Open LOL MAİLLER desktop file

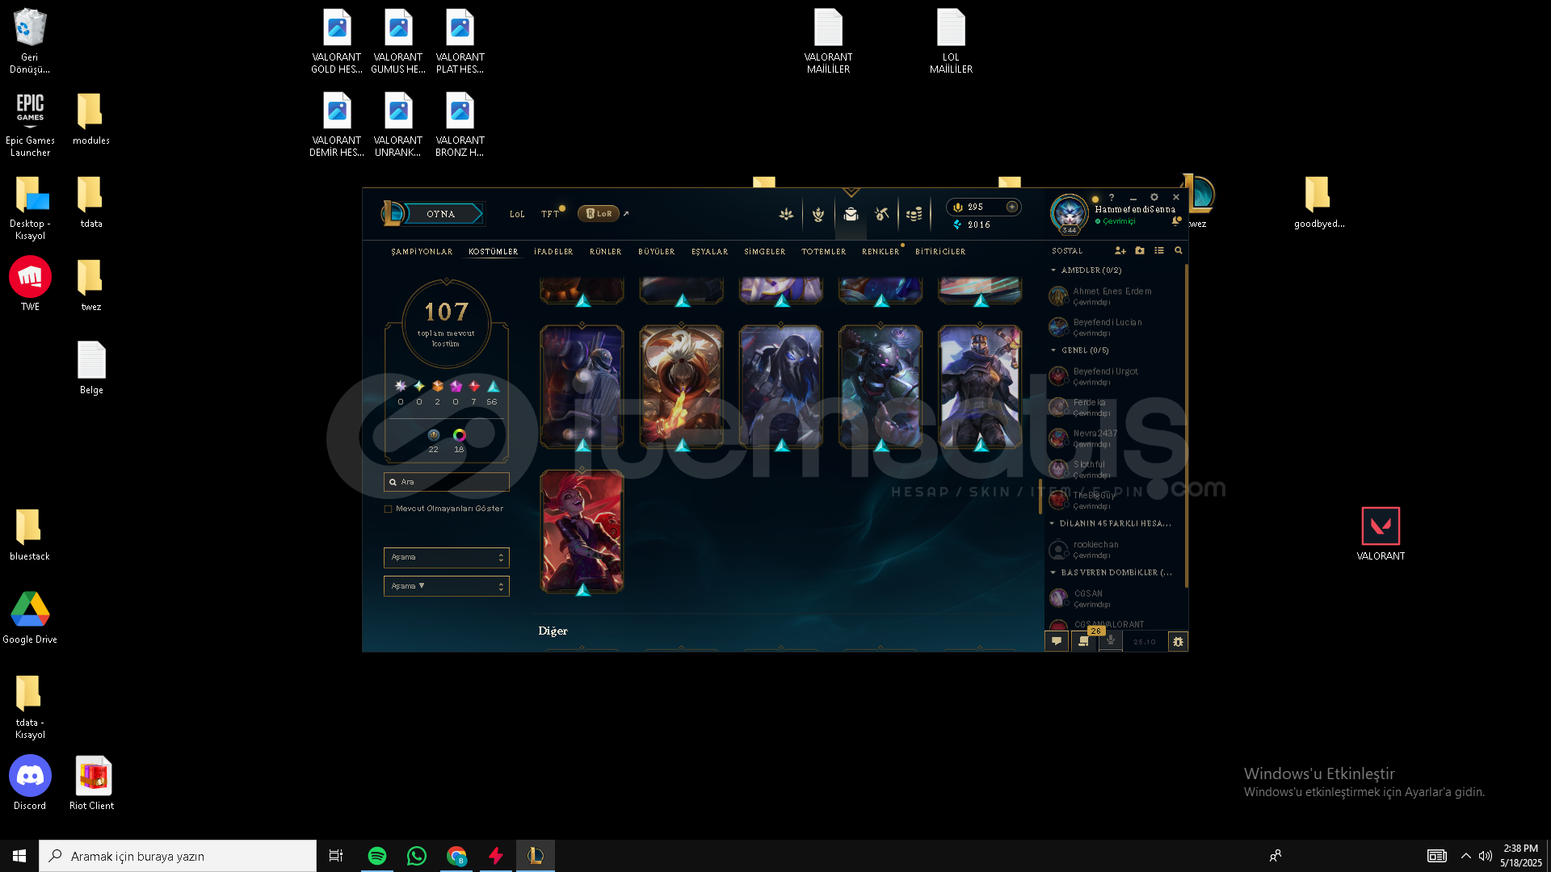tap(951, 41)
